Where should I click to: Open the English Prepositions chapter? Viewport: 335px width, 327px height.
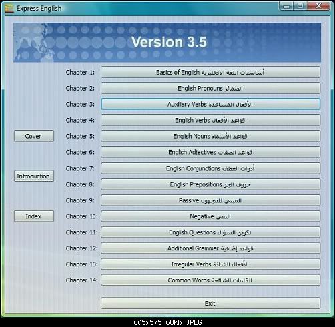tap(210, 184)
